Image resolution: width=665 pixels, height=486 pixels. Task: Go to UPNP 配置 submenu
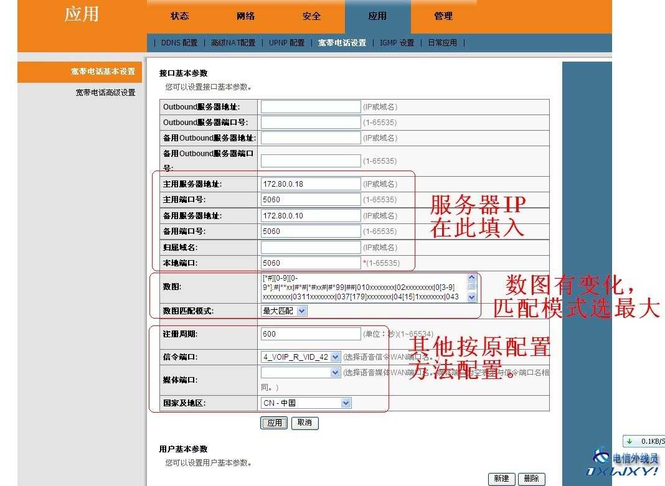click(x=286, y=43)
